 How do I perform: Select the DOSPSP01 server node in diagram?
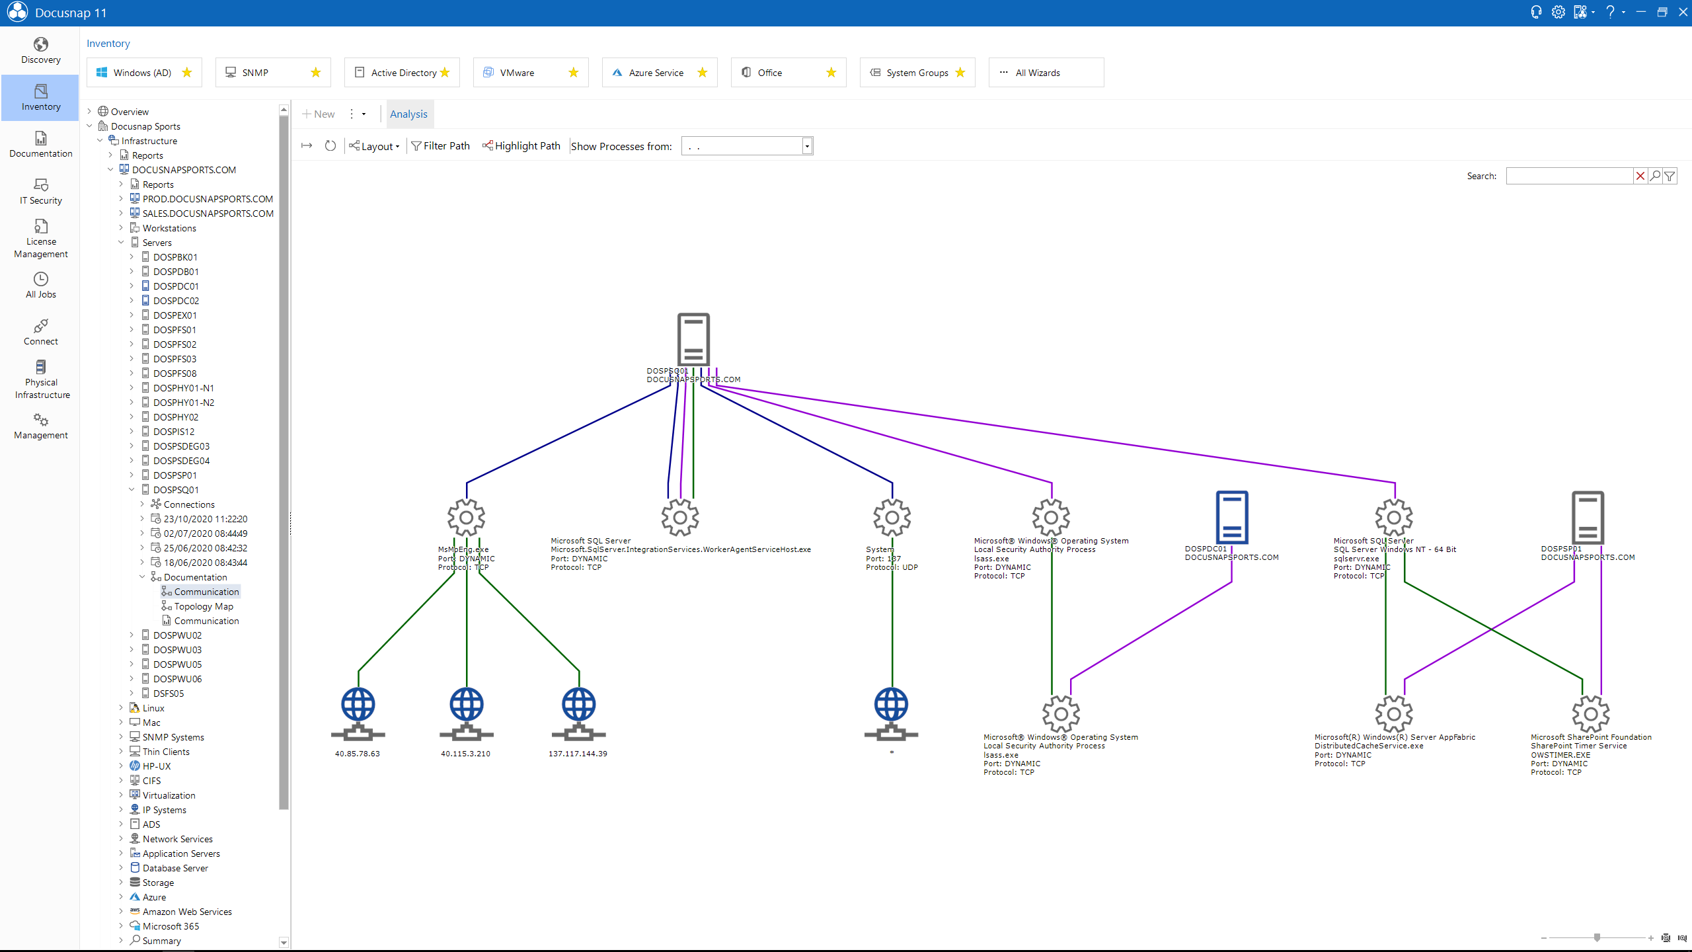1588,518
